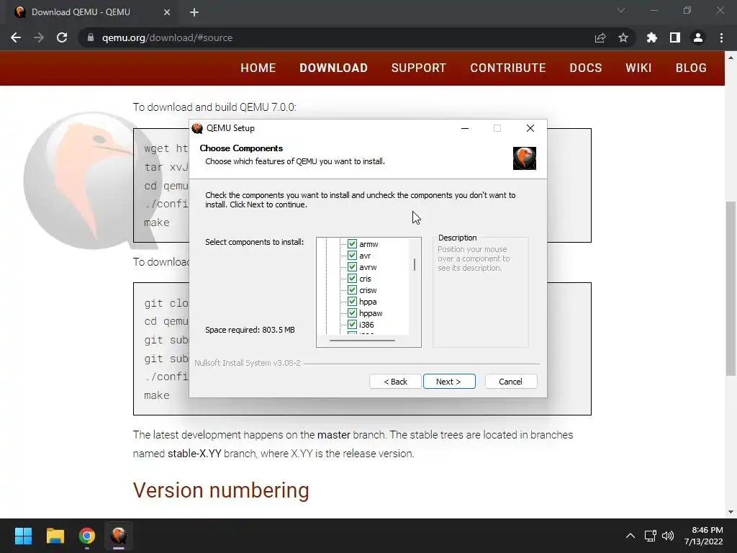Uncheck the crisw component
This screenshot has width=737, height=553.
(x=352, y=289)
